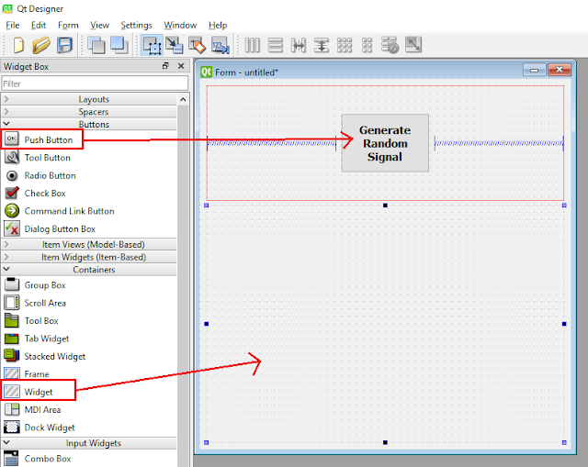The image size is (588, 467).
Task: Close the Form - untitled window
Action: (560, 70)
